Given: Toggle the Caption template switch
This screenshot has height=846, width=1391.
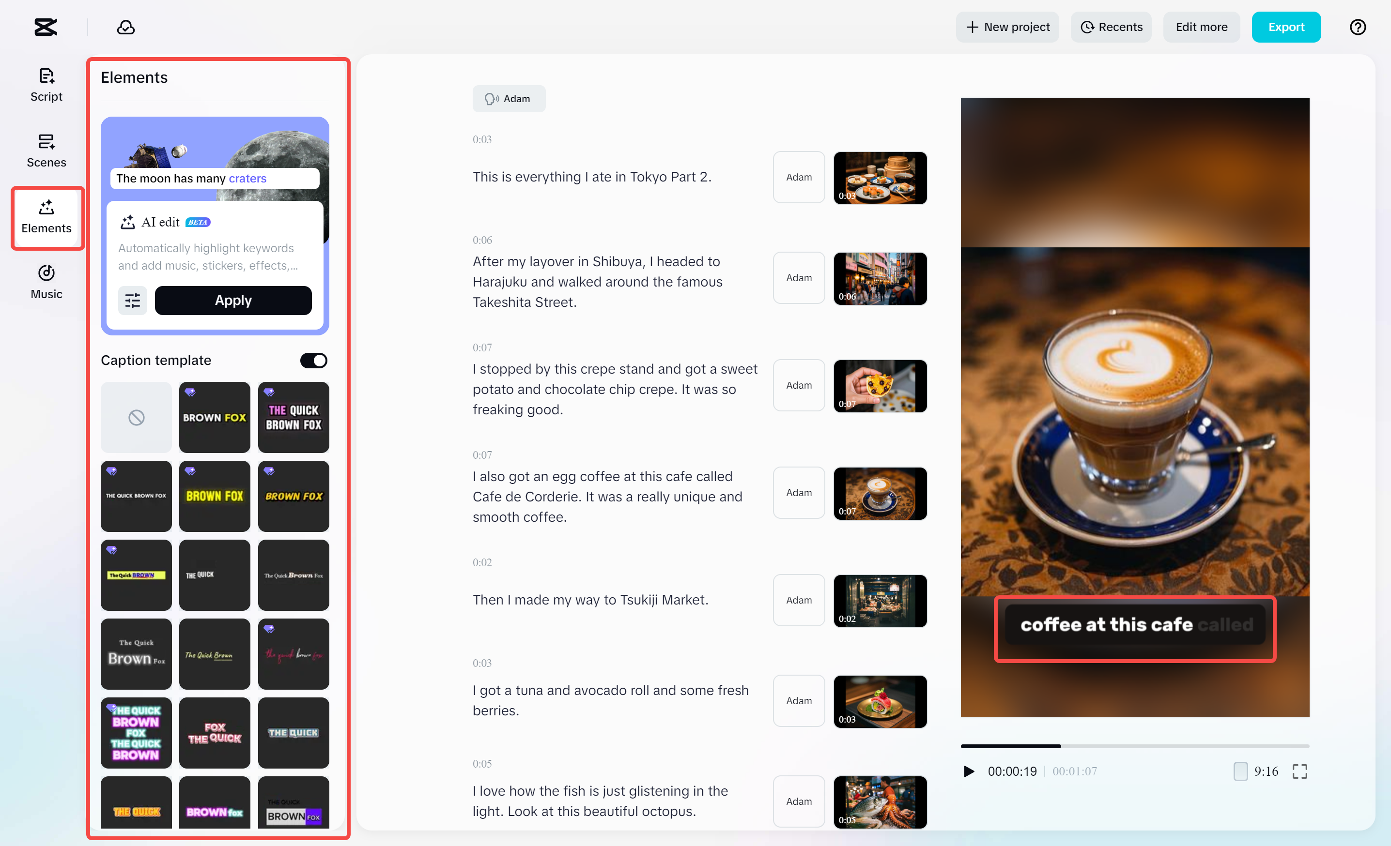Looking at the screenshot, I should click(313, 361).
